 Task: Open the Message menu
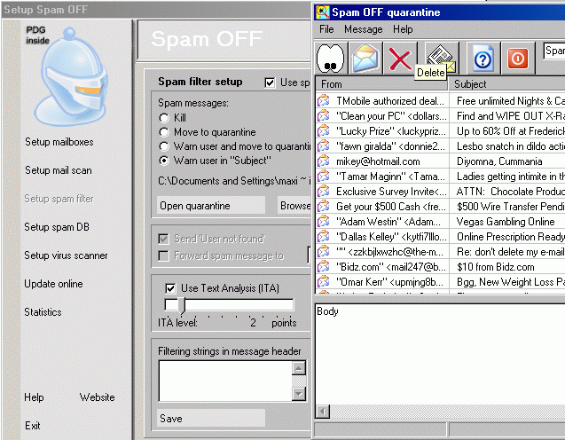(x=364, y=29)
